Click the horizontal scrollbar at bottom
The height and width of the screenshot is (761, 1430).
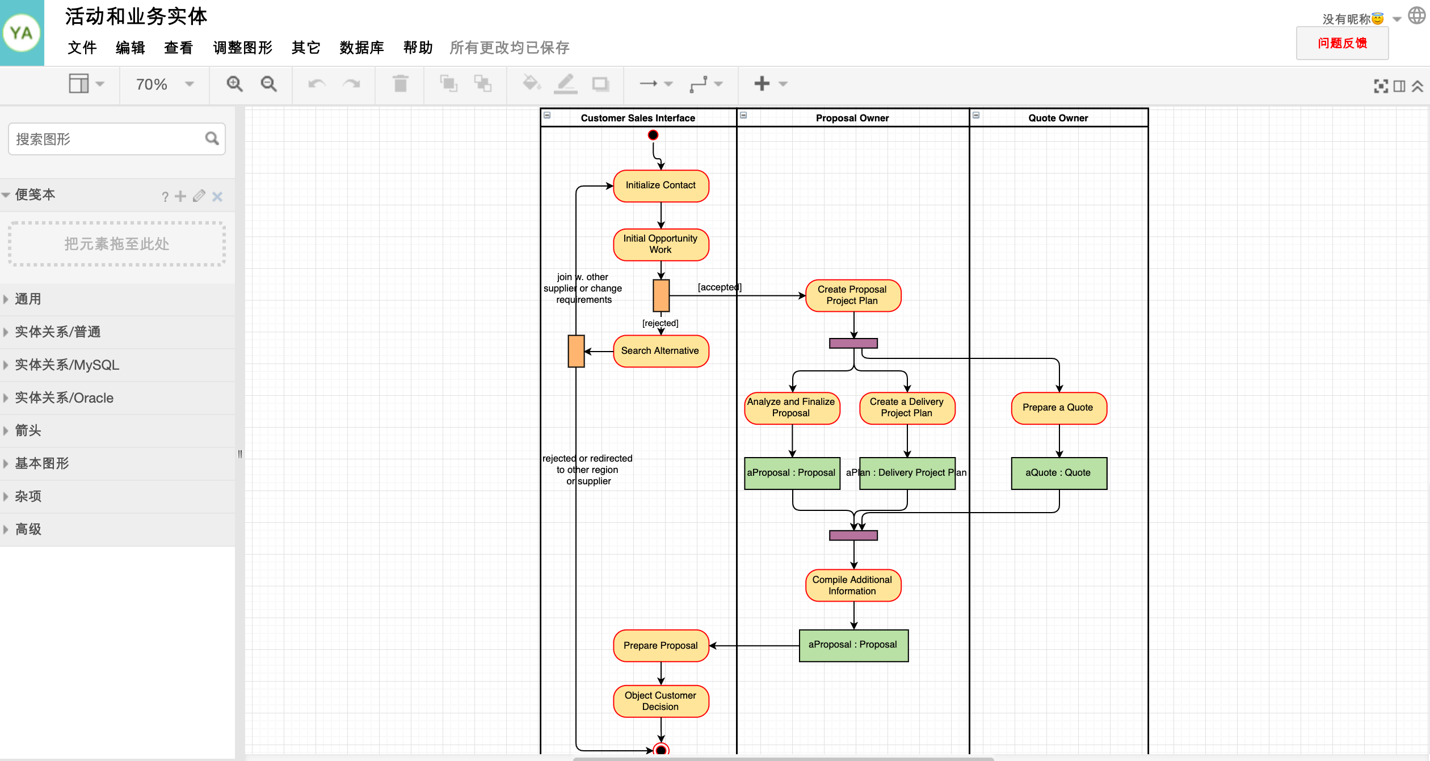click(x=783, y=759)
